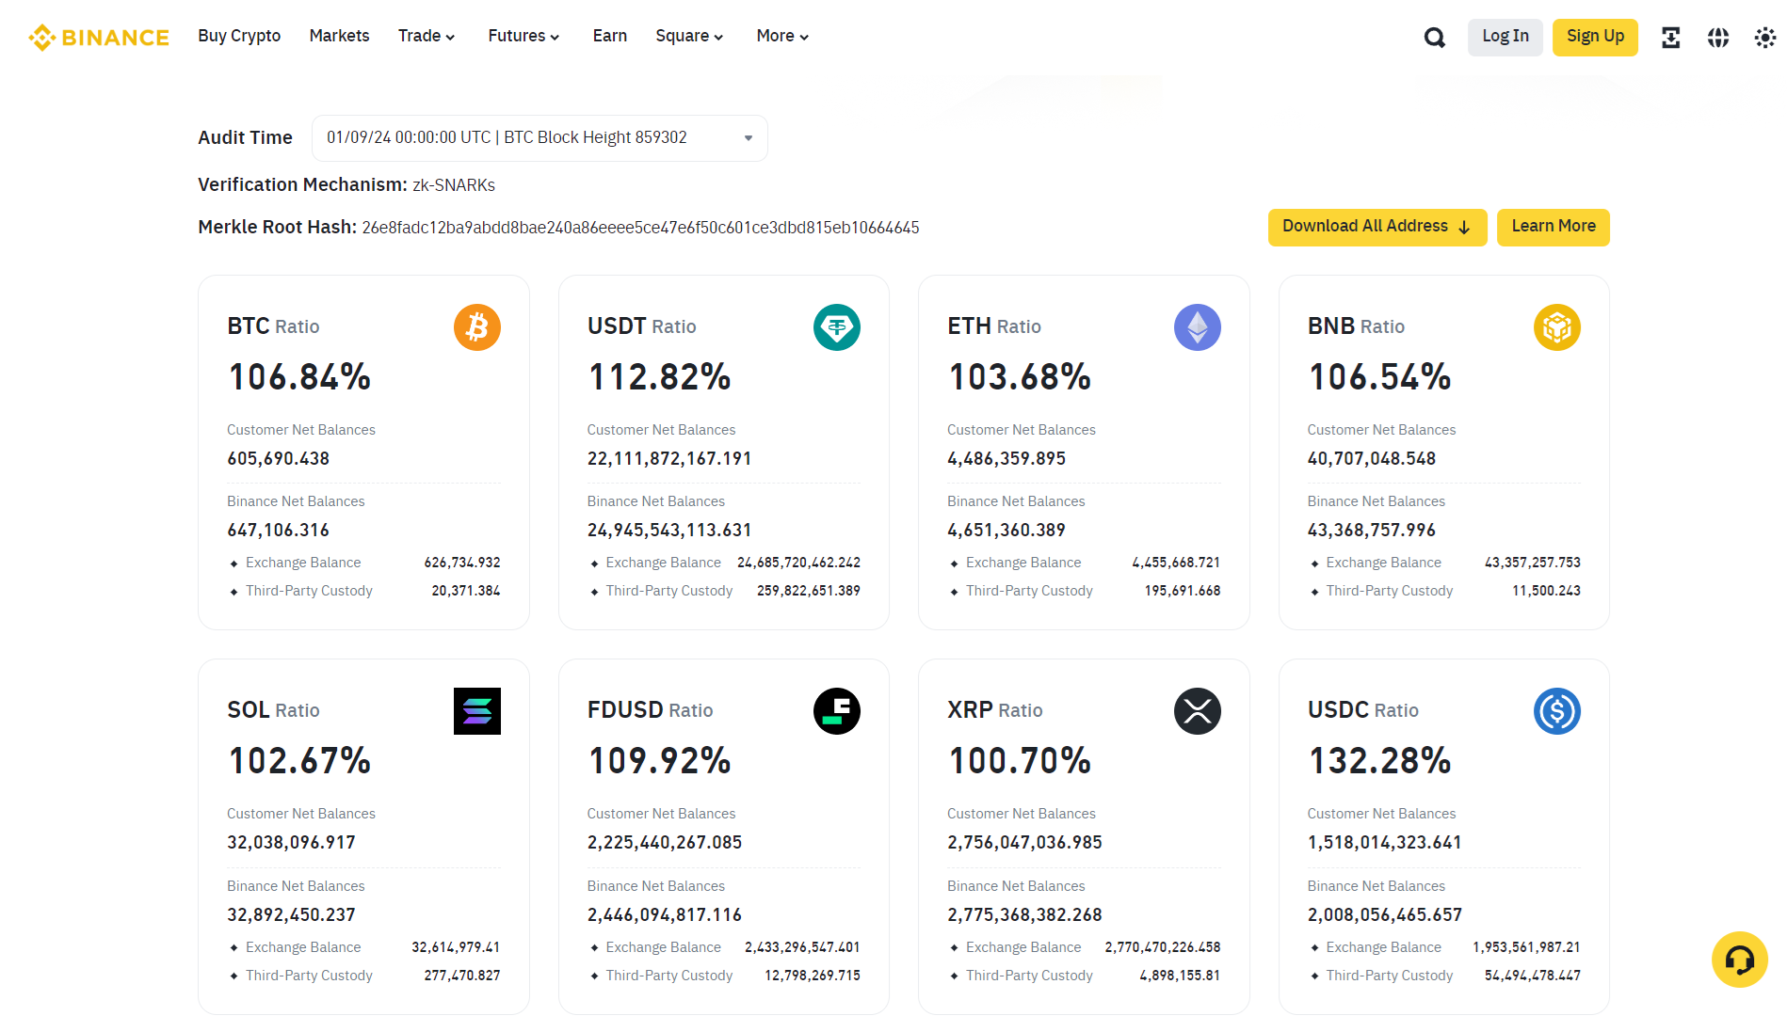
Task: Click BNB Binance balance 43,368,757.996
Action: click(1372, 531)
